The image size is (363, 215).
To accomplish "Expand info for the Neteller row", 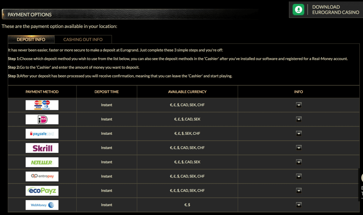I will [298, 162].
